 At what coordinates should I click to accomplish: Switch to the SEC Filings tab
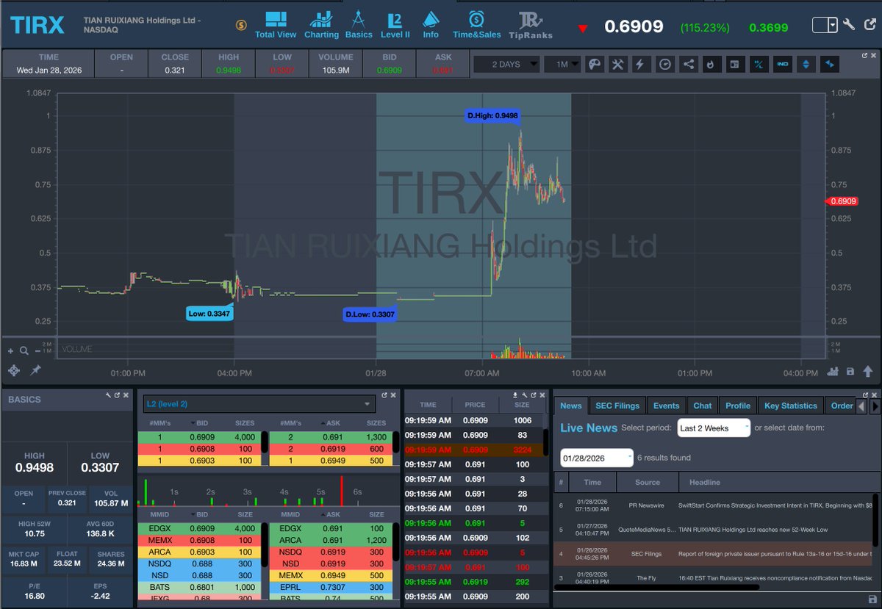[617, 405]
